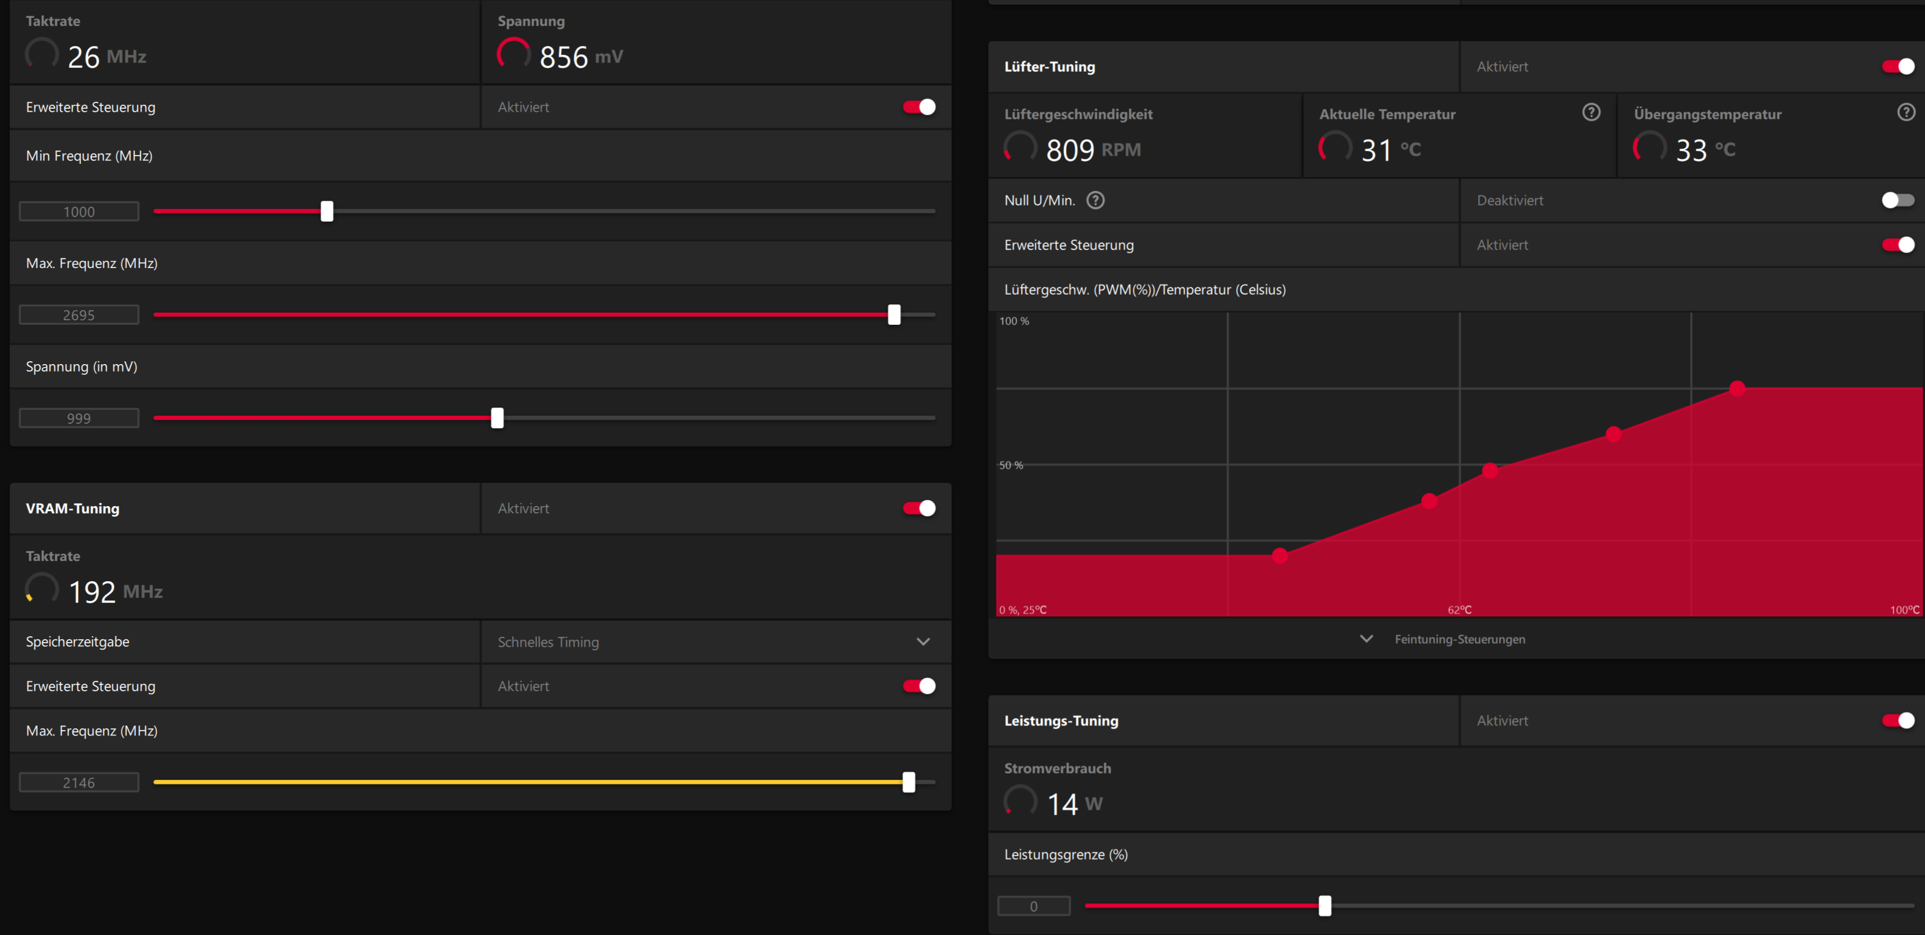
Task: Click the yellow VRAM frequency slider handle
Action: click(x=909, y=783)
